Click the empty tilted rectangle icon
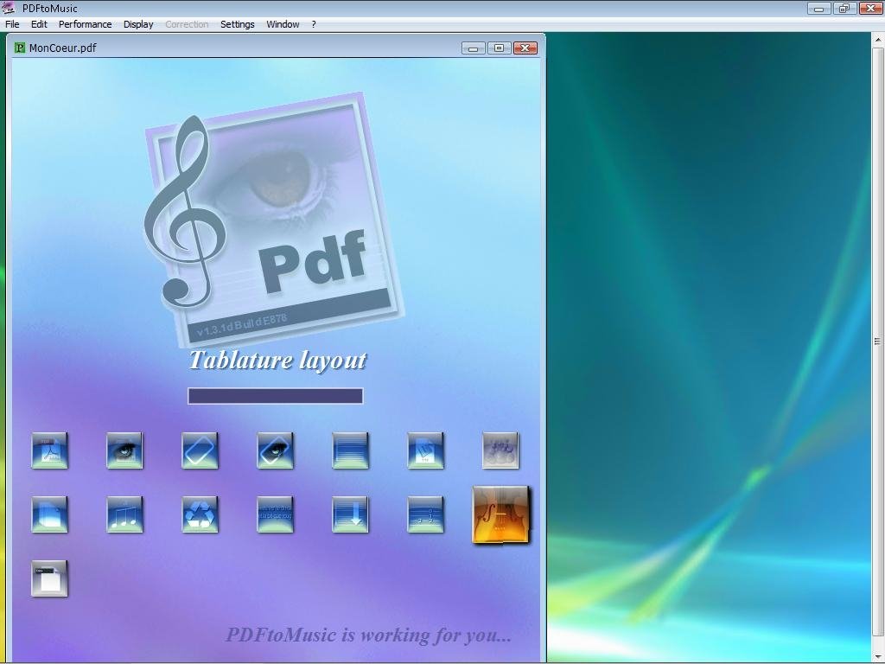This screenshot has width=885, height=664. tap(200, 450)
